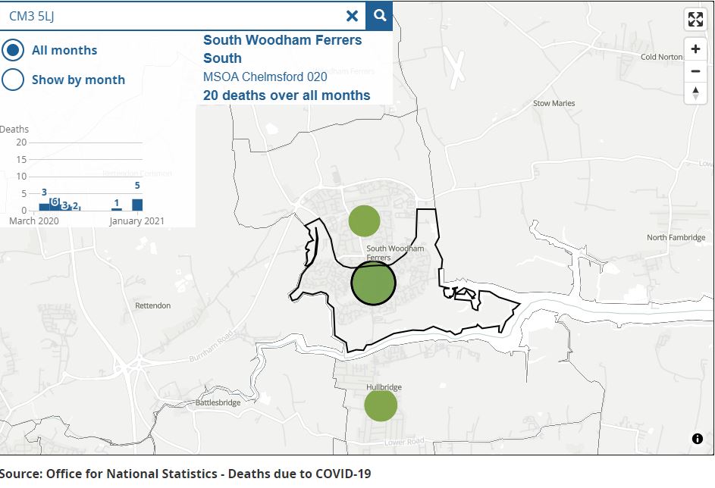Reset map bearing with compass icon
Image resolution: width=715 pixels, height=488 pixels.
tap(695, 93)
